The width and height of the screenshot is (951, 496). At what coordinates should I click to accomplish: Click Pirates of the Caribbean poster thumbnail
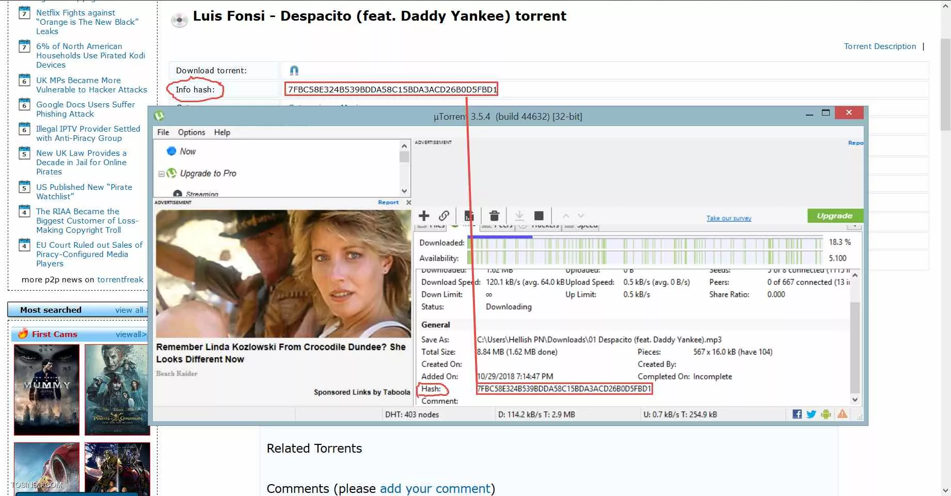(117, 390)
